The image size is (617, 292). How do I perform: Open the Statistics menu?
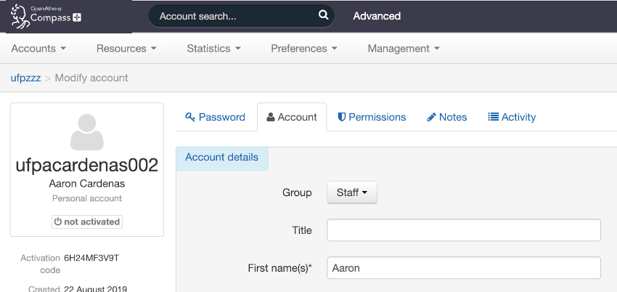[213, 49]
